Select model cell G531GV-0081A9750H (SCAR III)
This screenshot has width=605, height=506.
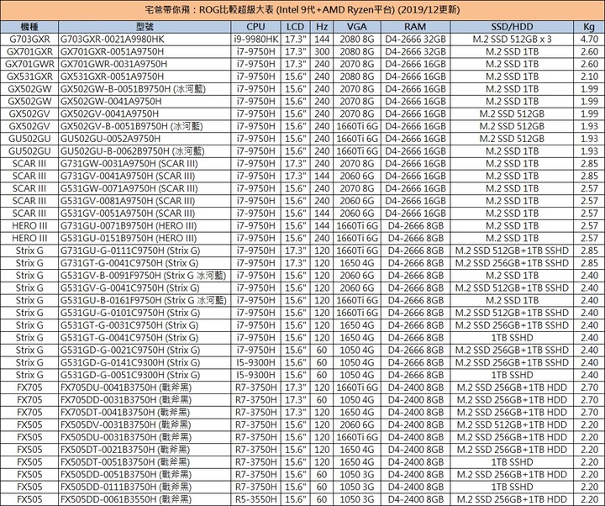click(x=145, y=201)
